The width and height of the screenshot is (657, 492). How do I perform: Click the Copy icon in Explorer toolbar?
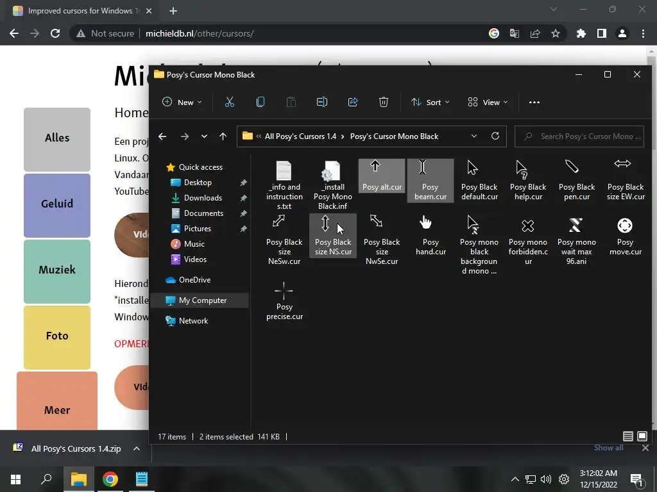click(260, 102)
